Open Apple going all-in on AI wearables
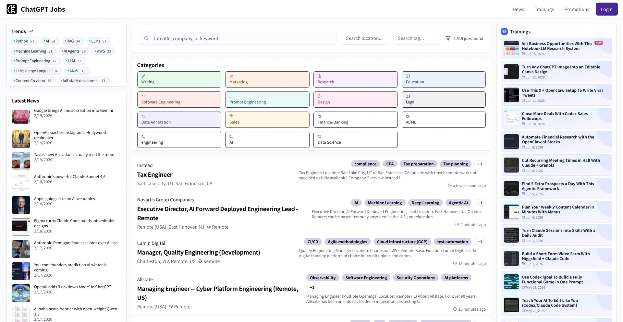The height and width of the screenshot is (322, 623). point(65,199)
